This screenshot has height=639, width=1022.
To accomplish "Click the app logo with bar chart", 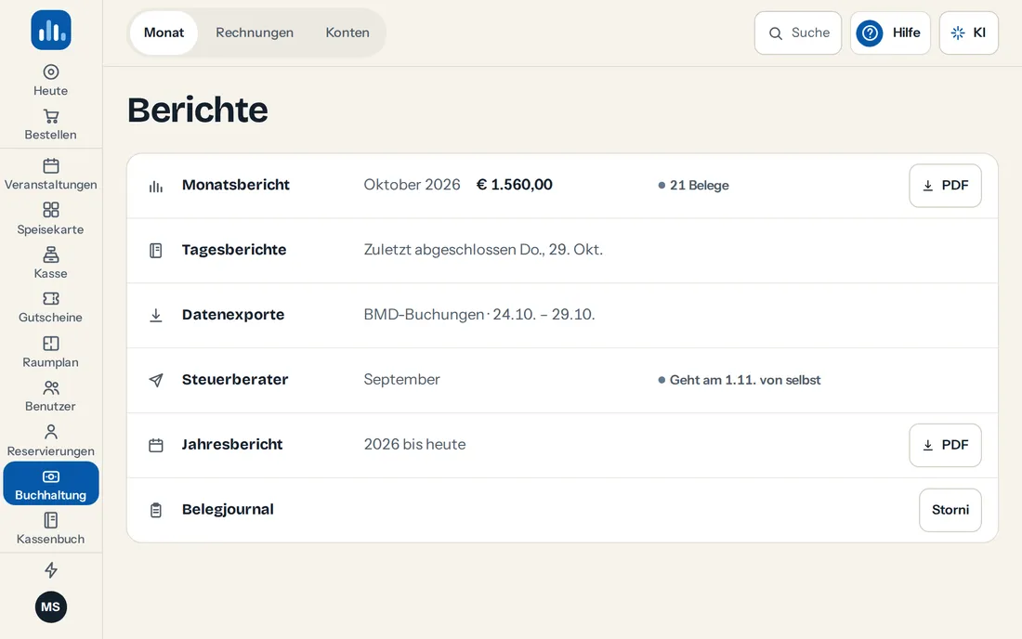I will (51, 30).
